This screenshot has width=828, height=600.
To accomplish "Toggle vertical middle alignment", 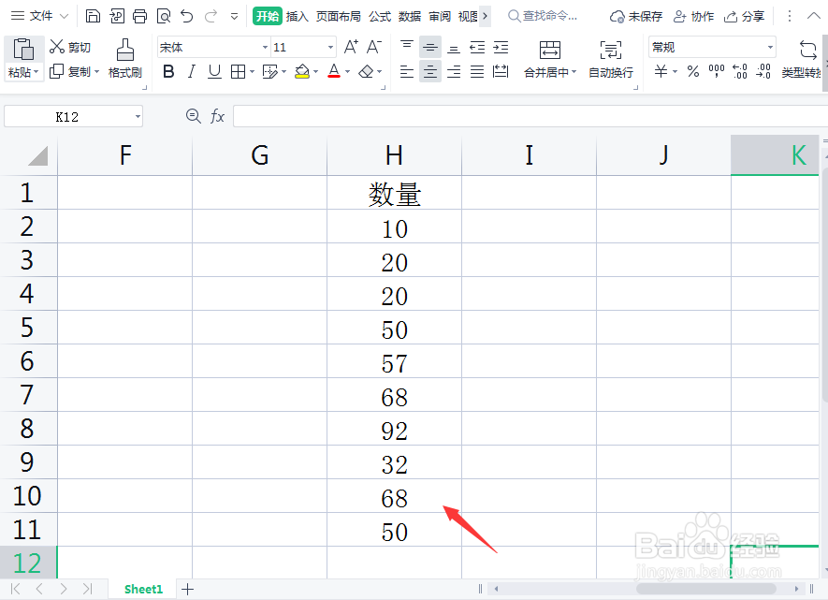I will [x=430, y=48].
